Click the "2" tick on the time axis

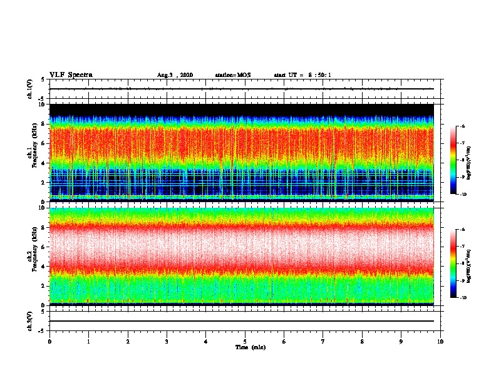[128, 342]
